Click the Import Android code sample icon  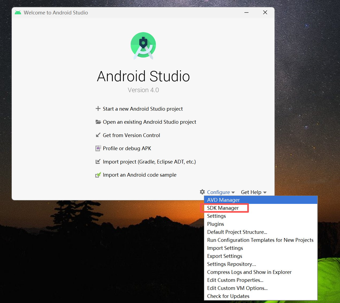[98, 175]
